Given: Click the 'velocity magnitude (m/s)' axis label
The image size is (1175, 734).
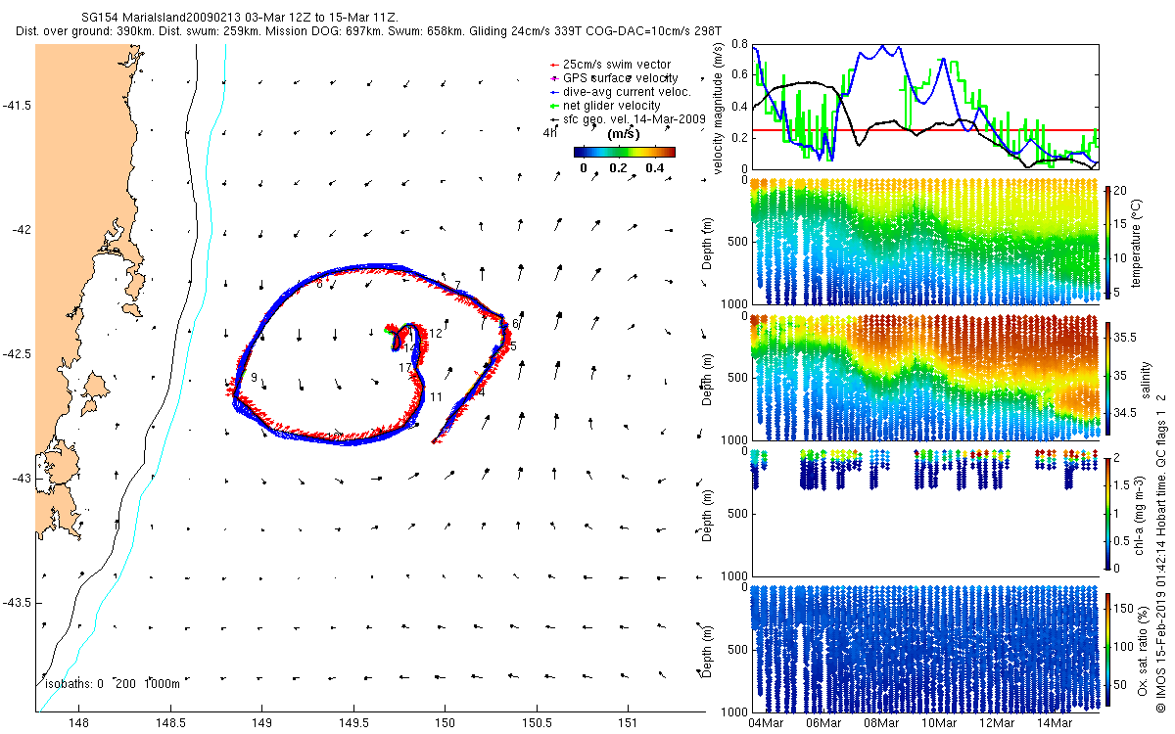Looking at the screenshot, I should (x=719, y=107).
